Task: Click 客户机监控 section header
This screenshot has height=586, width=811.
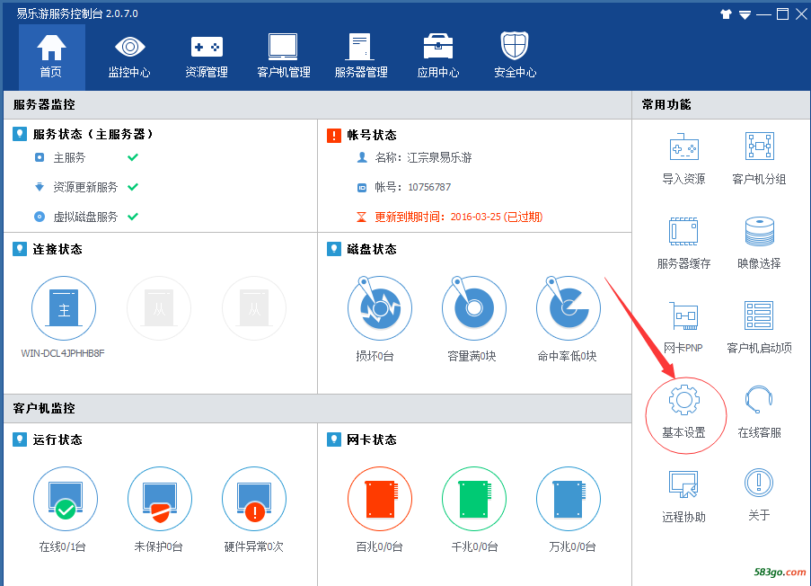Action: [x=318, y=409]
